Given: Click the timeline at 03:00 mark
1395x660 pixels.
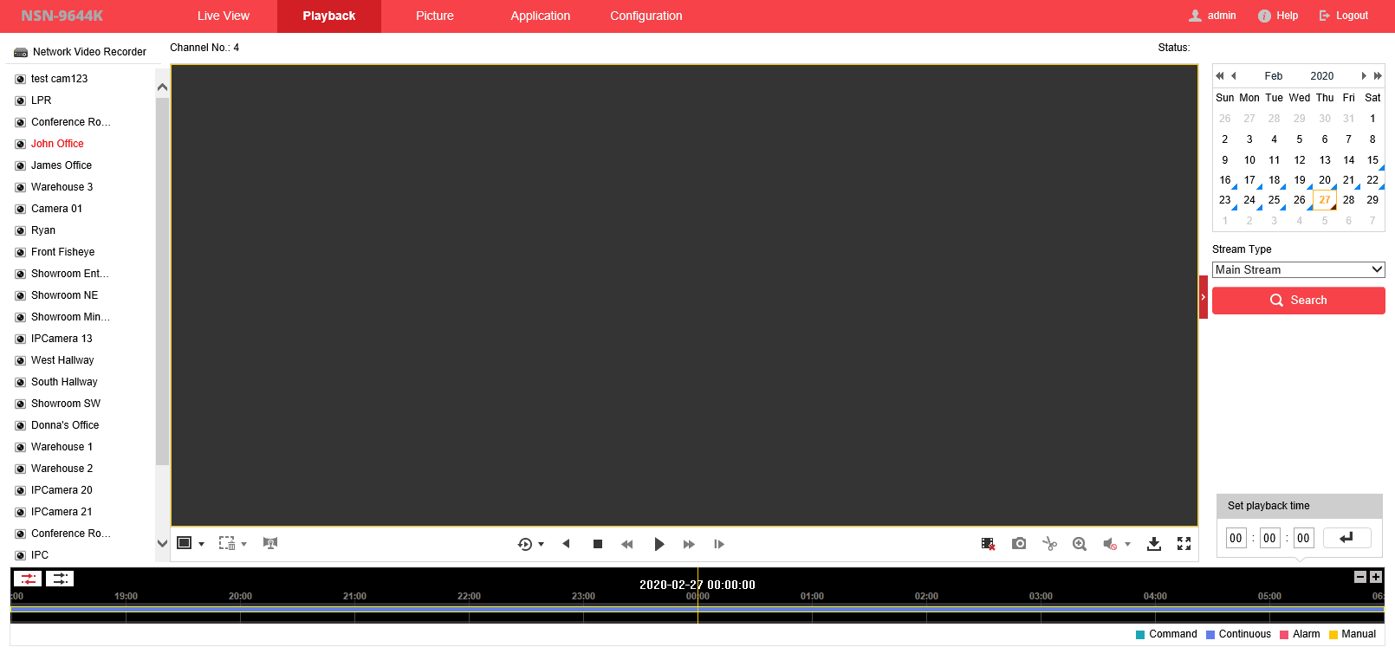Looking at the screenshot, I should 1041,597.
